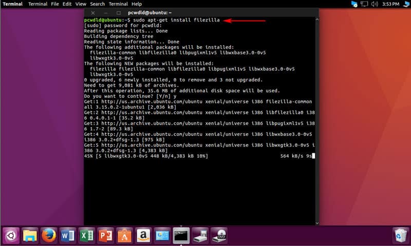This screenshot has height=246, width=411.
Task: Open the Help menu
Action: pos(137,4)
